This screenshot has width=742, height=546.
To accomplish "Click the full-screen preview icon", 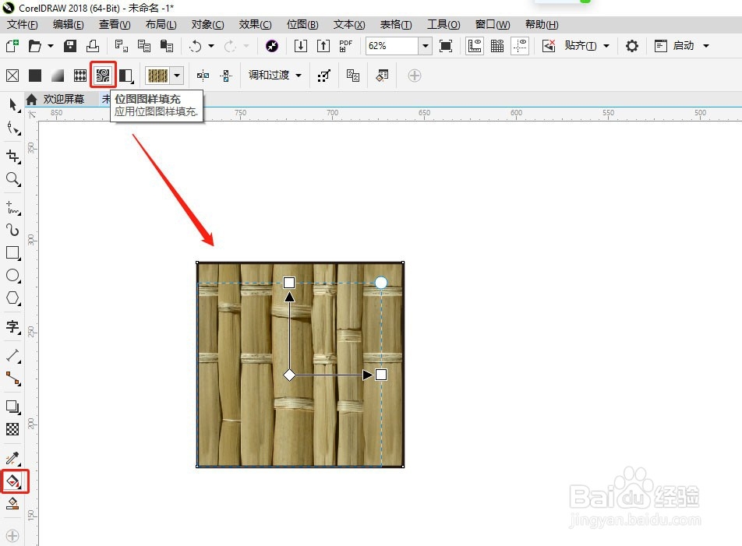I will 446,46.
